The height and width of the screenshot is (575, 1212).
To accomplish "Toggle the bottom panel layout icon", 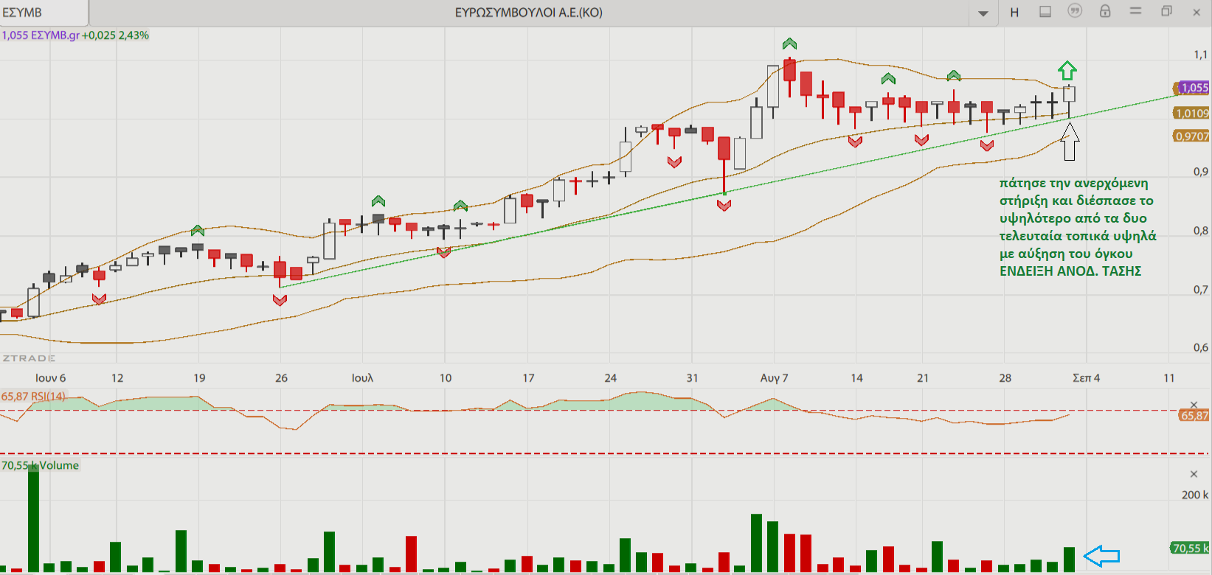I will tap(1045, 12).
